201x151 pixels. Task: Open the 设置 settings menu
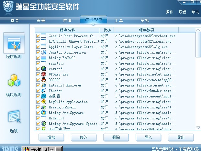(183, 12)
